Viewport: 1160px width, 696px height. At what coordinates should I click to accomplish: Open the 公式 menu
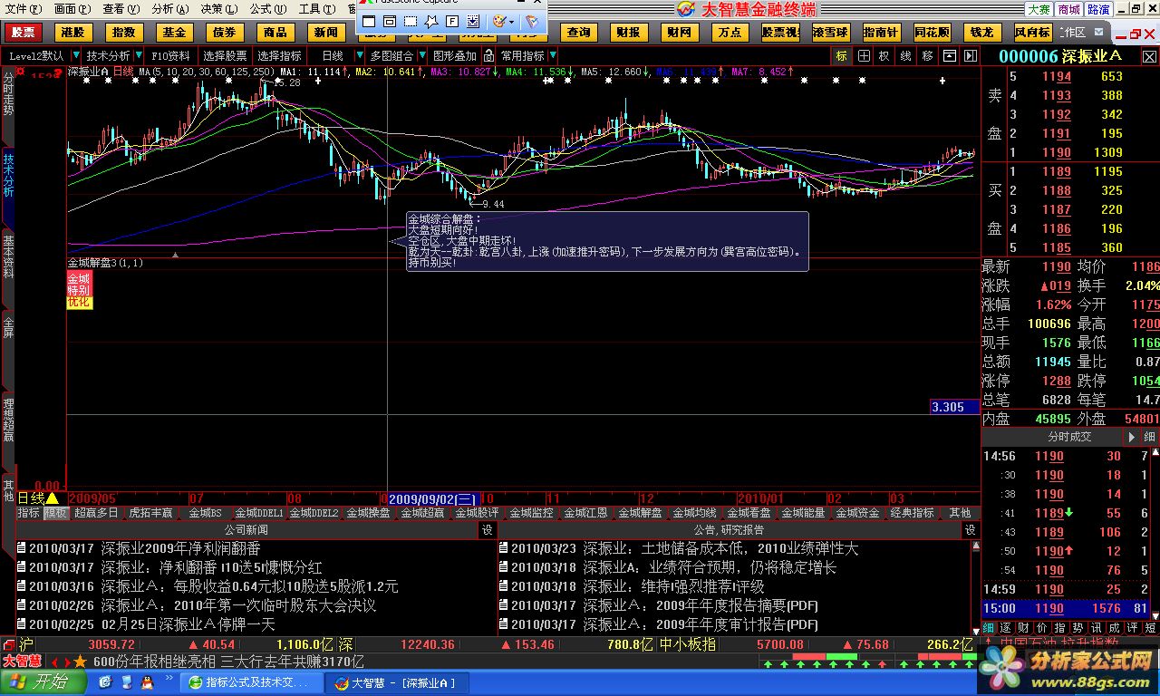tap(267, 9)
